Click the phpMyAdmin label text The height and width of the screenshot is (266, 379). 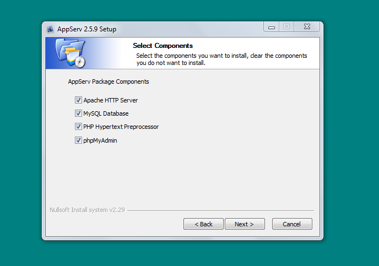(100, 140)
